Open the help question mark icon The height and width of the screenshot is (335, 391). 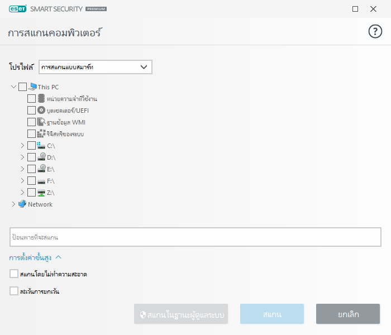(x=375, y=31)
